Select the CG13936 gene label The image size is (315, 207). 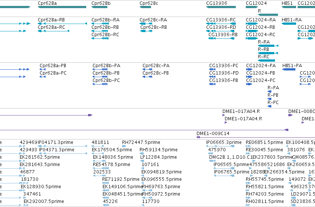[x=217, y=3]
